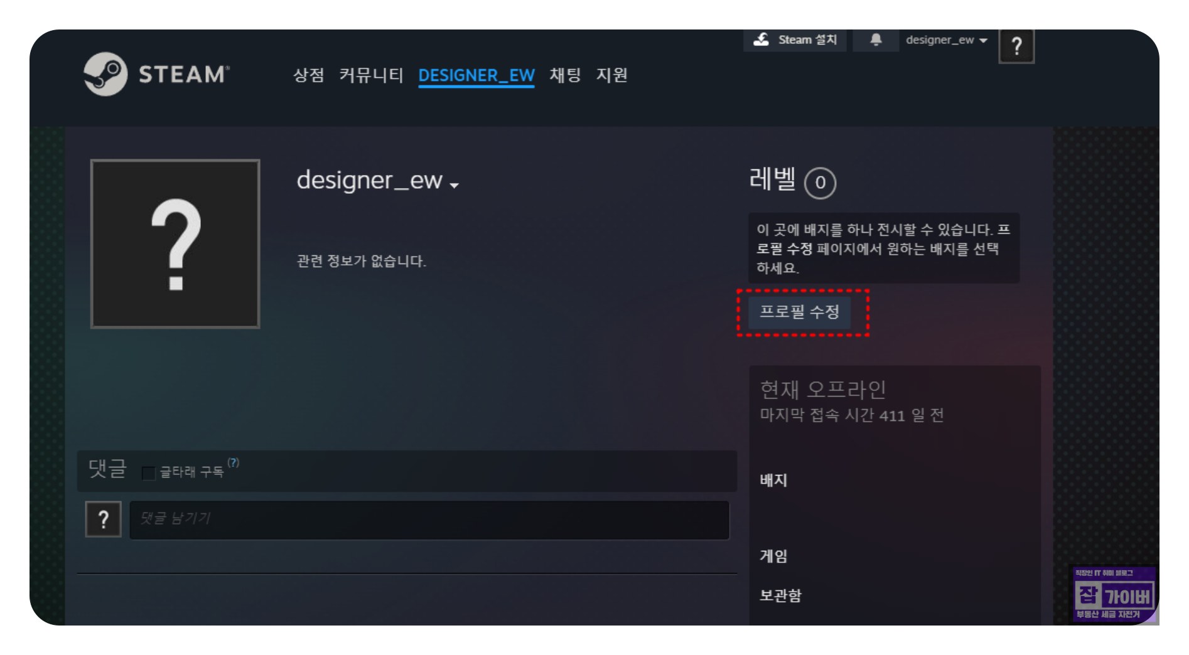Expand the profile name designer_ew arrow
Image resolution: width=1189 pixels, height=655 pixels.
[x=455, y=184]
